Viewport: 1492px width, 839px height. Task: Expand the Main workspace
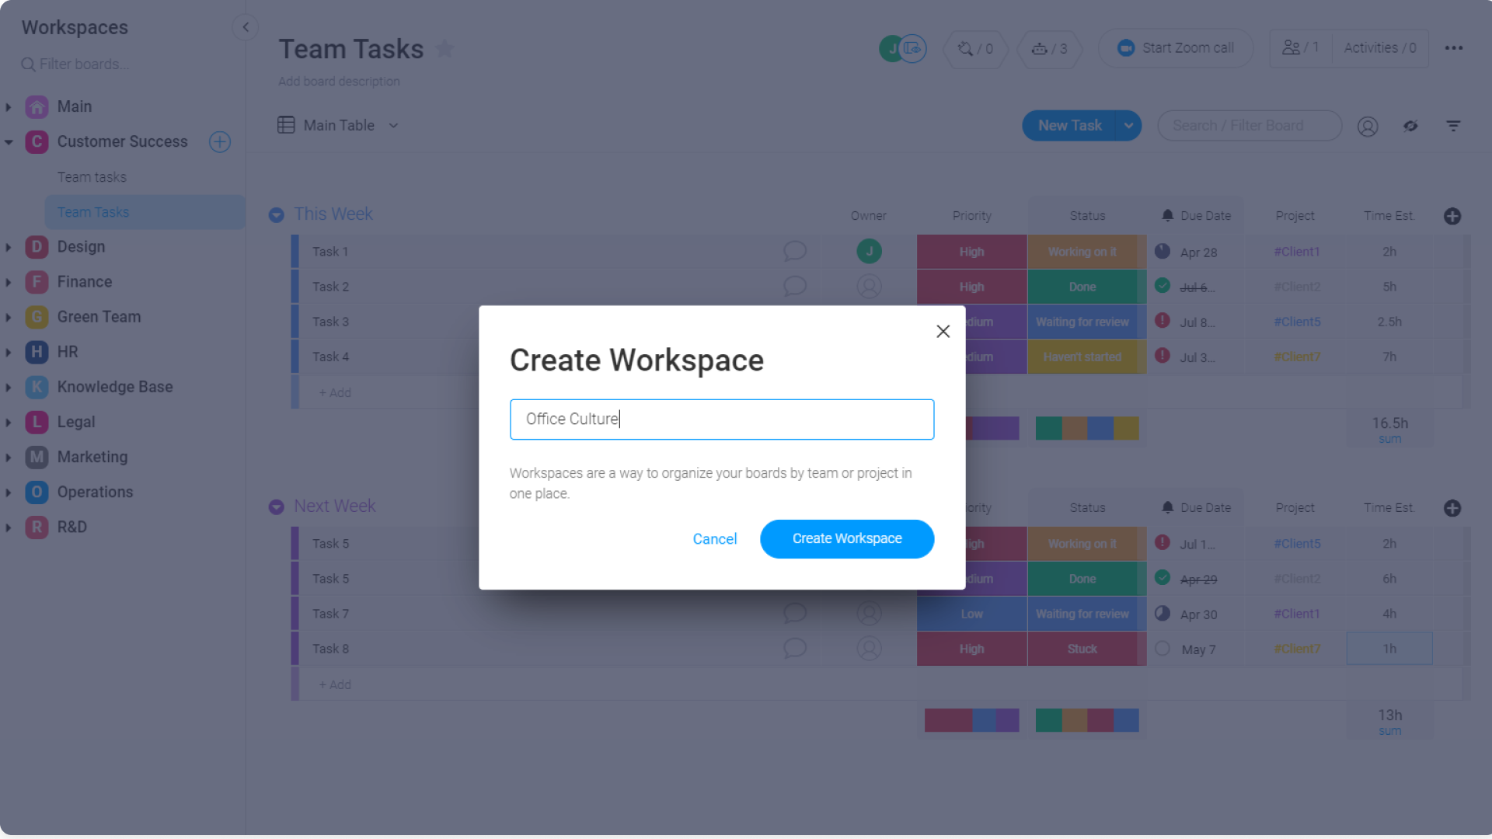pos(9,107)
